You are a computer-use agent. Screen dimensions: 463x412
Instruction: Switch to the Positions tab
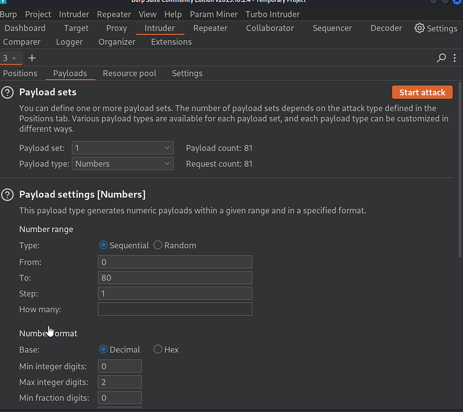20,74
